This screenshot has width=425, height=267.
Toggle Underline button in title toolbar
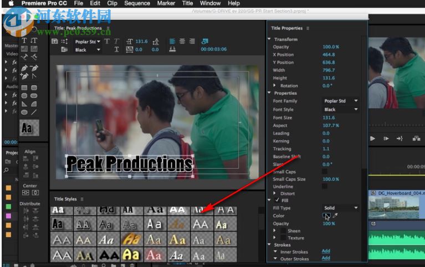click(116, 49)
